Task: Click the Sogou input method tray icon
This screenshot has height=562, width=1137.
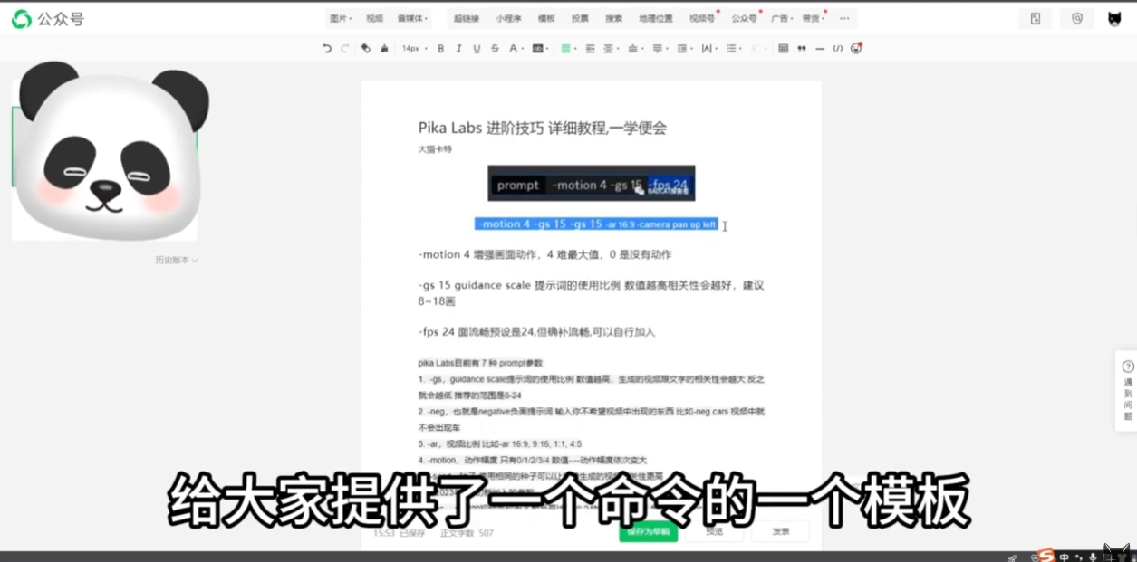Action: (1047, 556)
